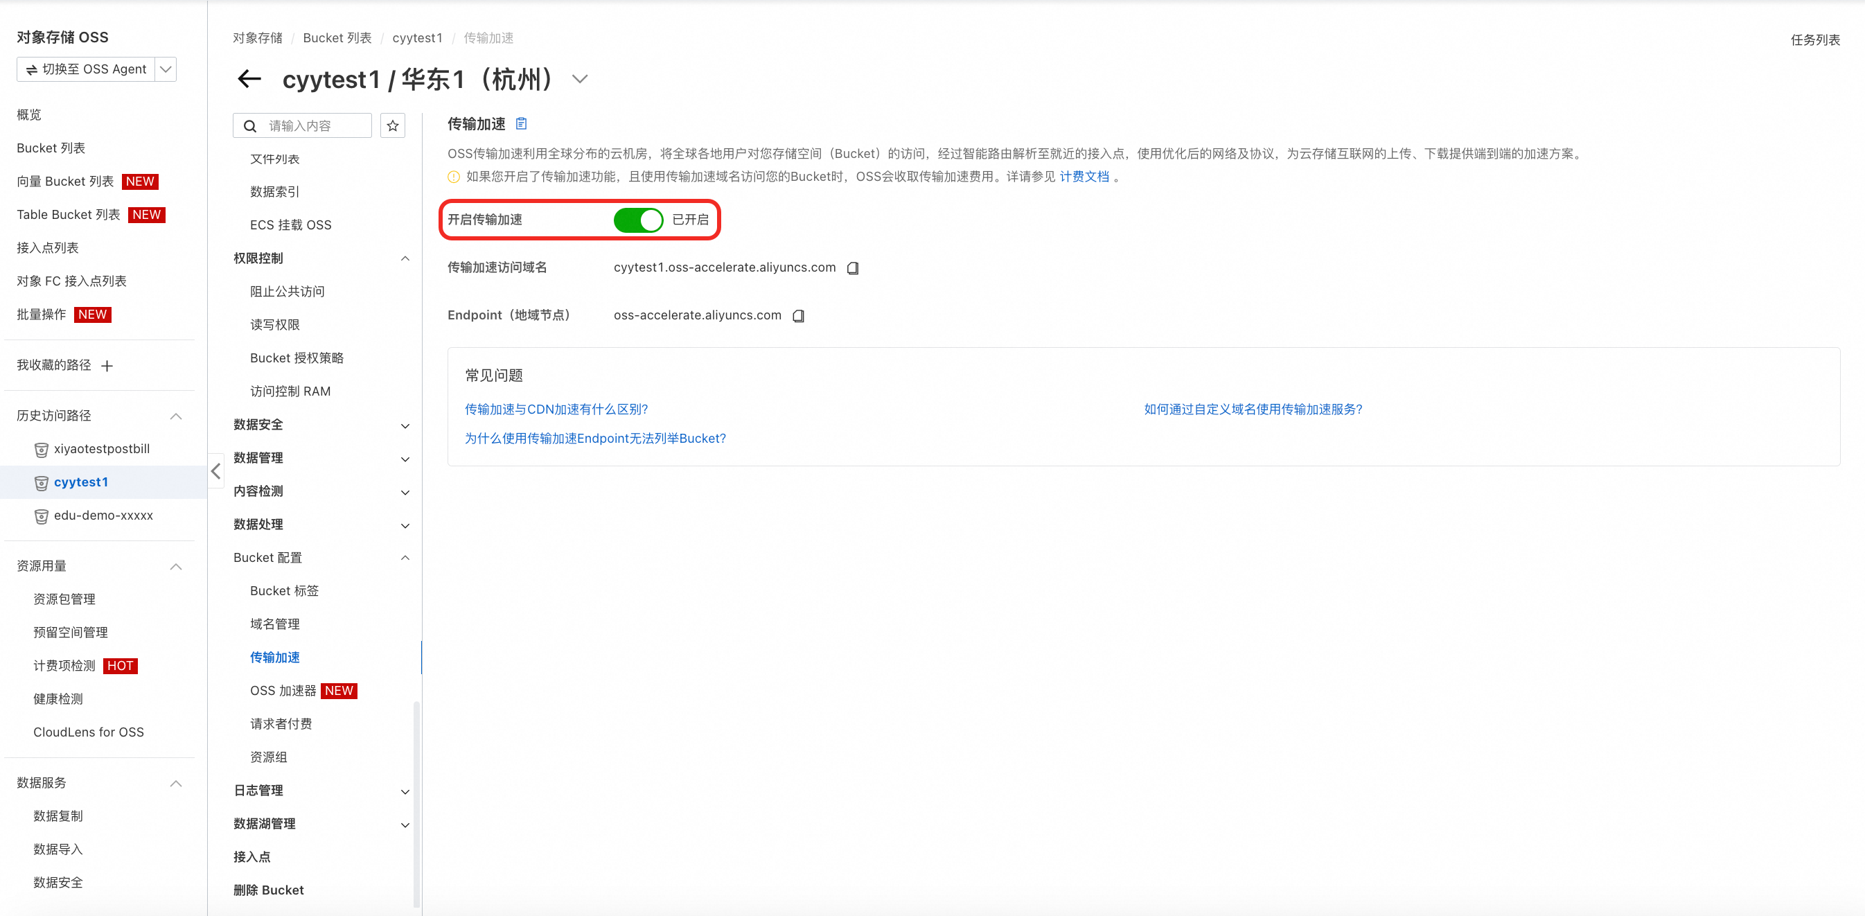Open the bucket switcher chevron after 华东1（杭州）
Screen dimensions: 1865x916
[x=580, y=79]
